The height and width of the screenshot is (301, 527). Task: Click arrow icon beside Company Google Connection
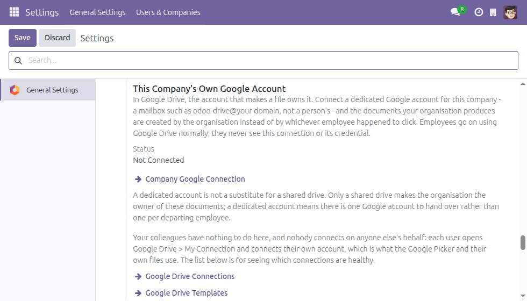138,179
